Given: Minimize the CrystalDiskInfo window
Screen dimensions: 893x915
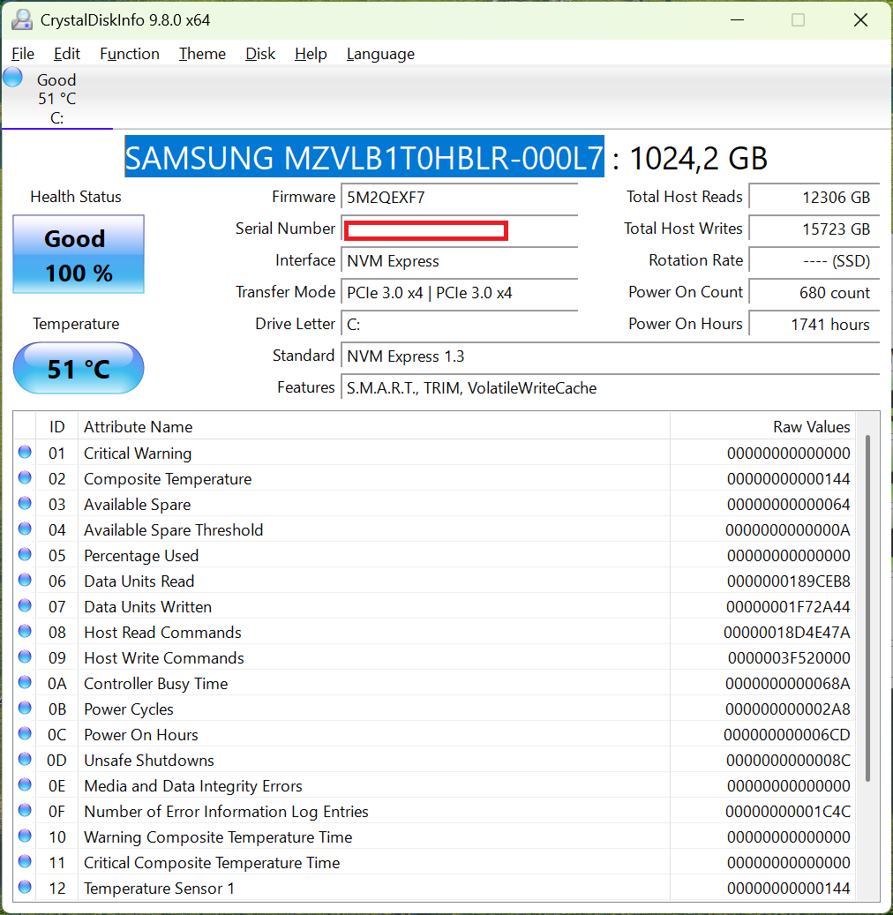Looking at the screenshot, I should (737, 19).
